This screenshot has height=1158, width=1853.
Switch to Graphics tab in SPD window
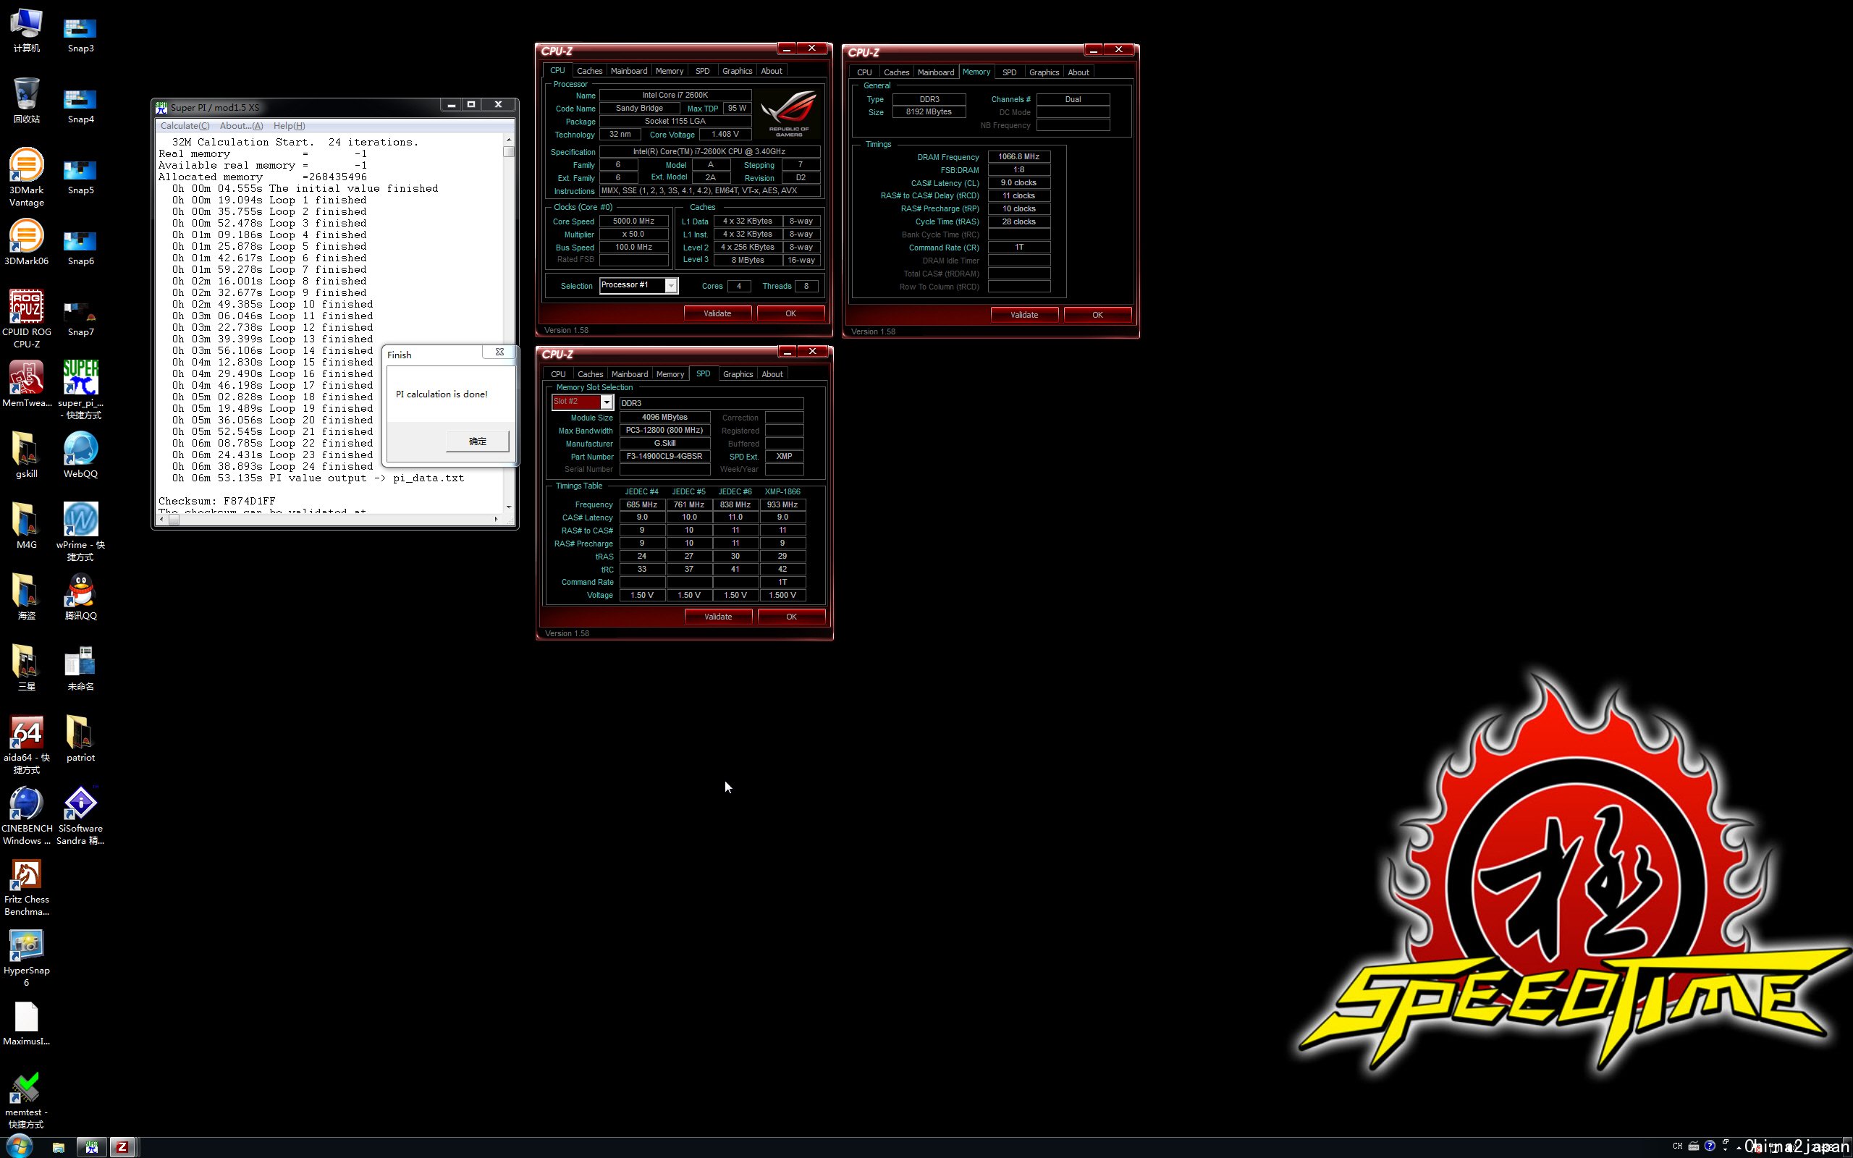coord(738,373)
